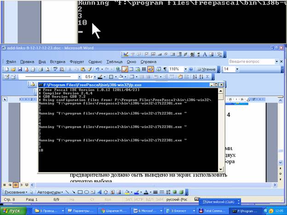Insert WordArt via the slanted A icon
This screenshot has height=215, width=287.
[99, 192]
